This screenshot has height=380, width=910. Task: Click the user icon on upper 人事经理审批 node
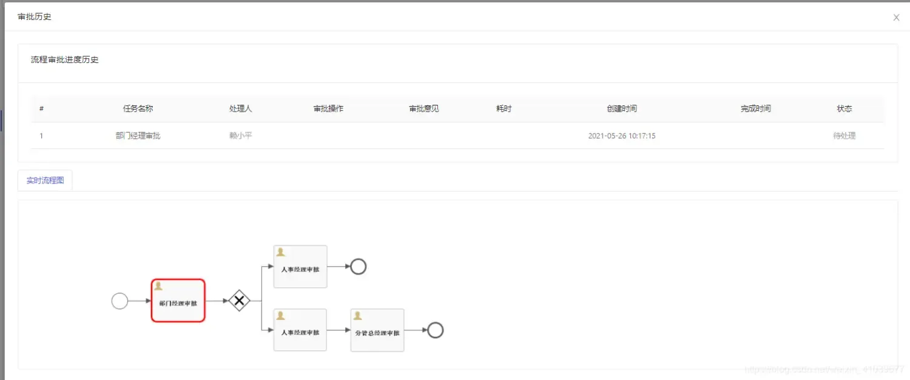click(280, 250)
